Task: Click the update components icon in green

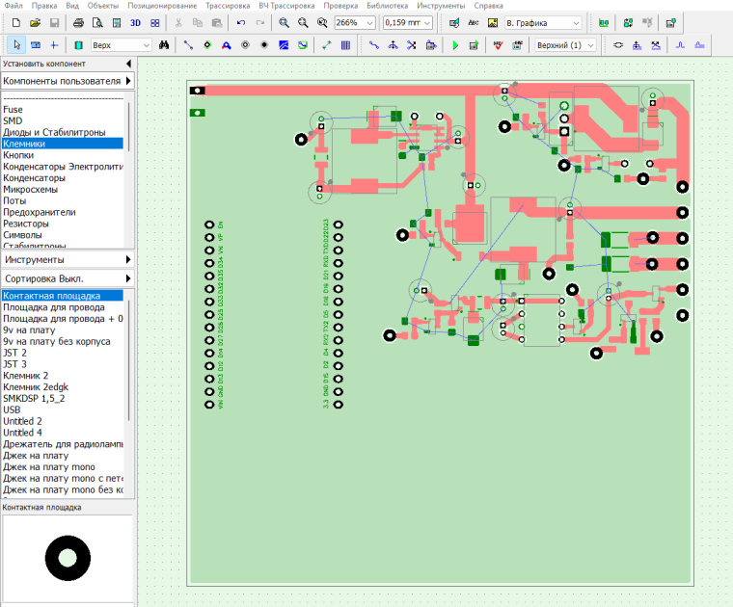Action: 628,22
